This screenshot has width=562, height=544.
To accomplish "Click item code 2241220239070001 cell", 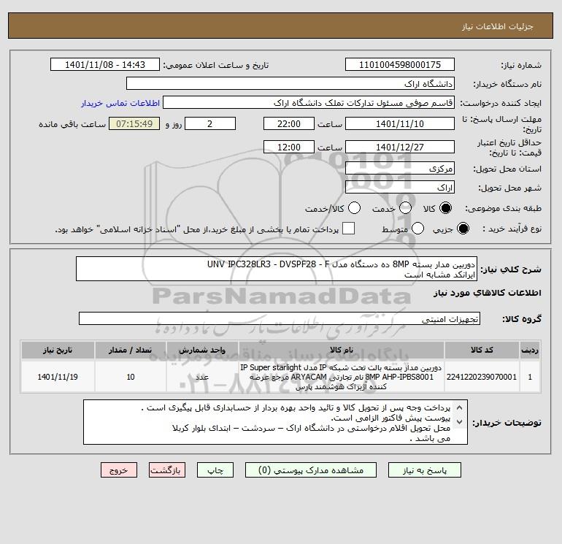I will (x=482, y=377).
